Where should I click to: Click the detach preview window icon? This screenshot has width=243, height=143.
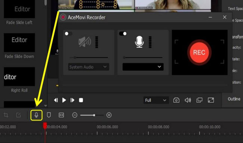pos(199,100)
